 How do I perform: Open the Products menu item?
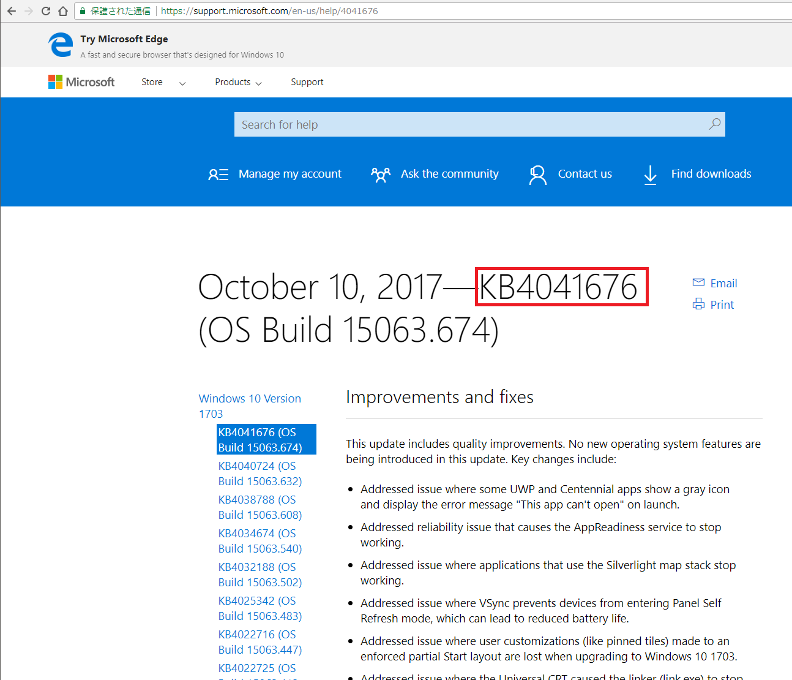[x=233, y=82]
